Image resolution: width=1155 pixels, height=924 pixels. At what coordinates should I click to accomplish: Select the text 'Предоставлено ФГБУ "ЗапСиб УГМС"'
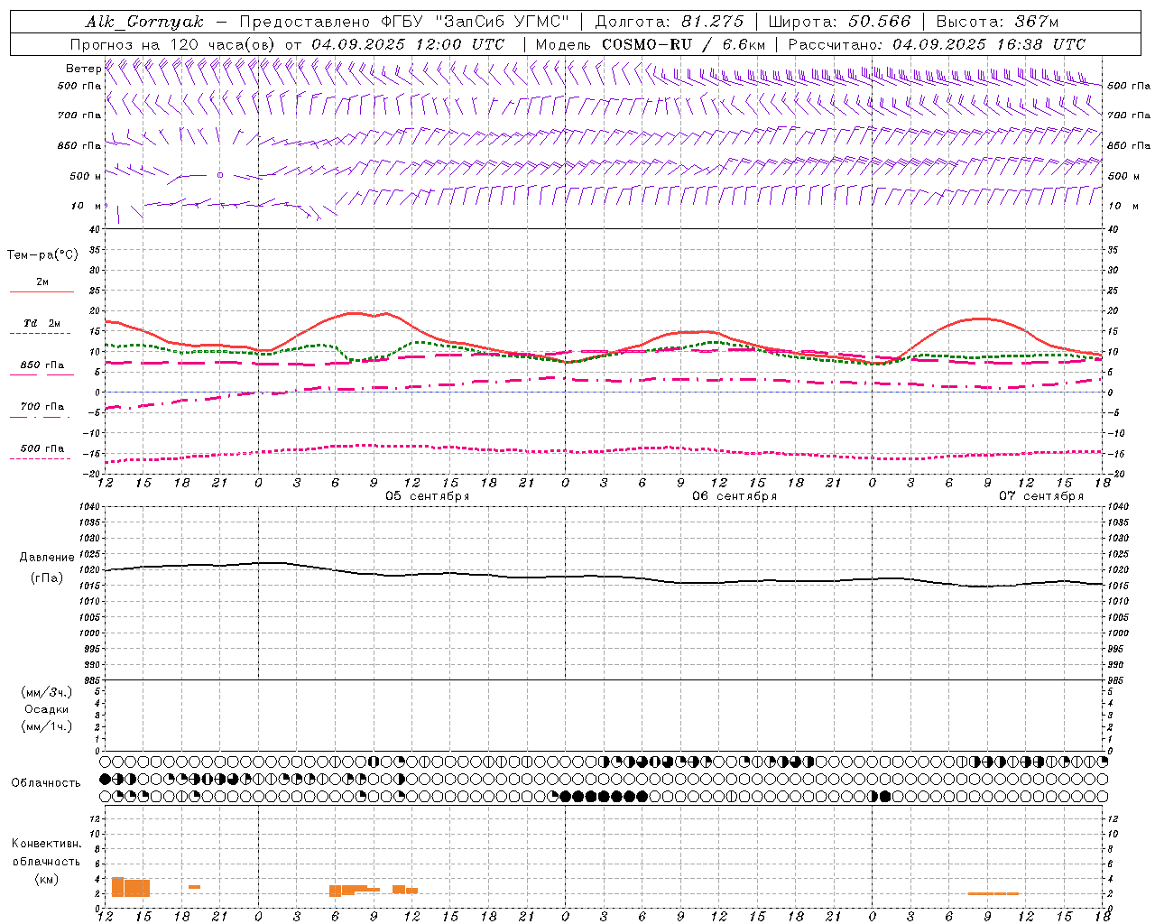pyautogui.click(x=405, y=22)
